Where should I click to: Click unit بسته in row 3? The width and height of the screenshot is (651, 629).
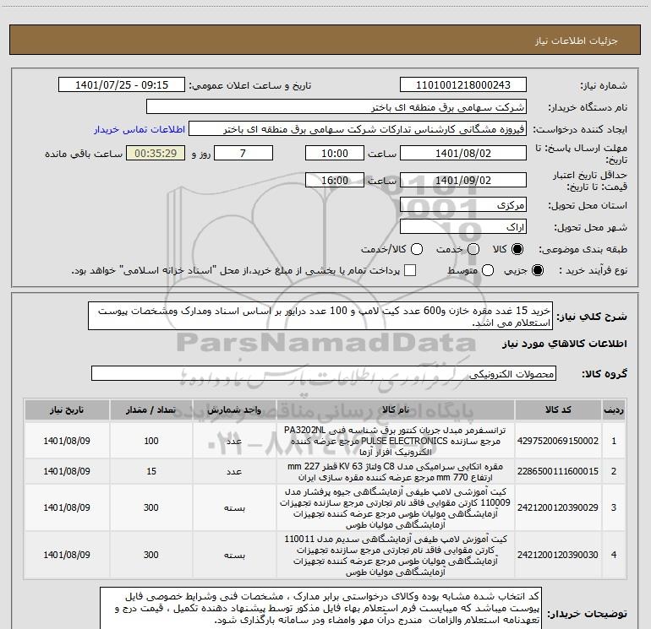(x=234, y=508)
